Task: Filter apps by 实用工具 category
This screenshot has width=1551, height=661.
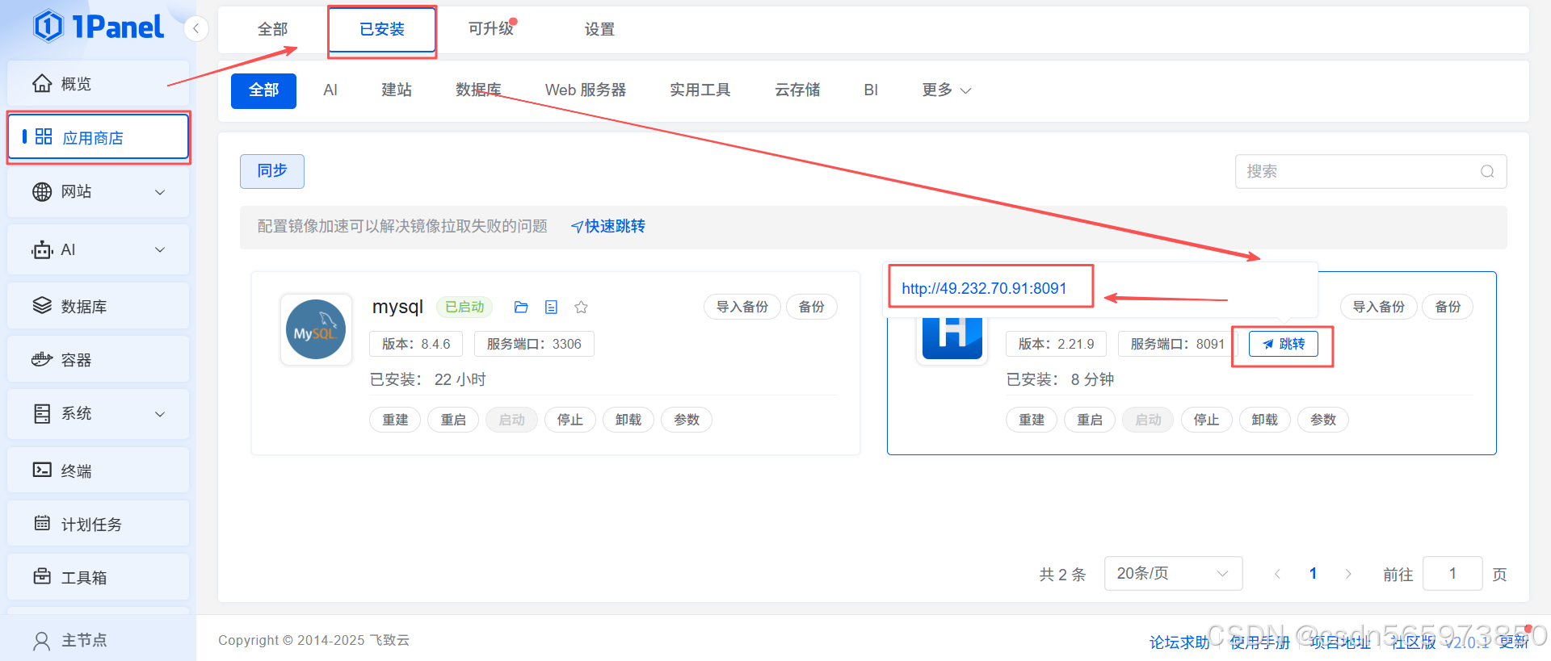Action: click(700, 90)
